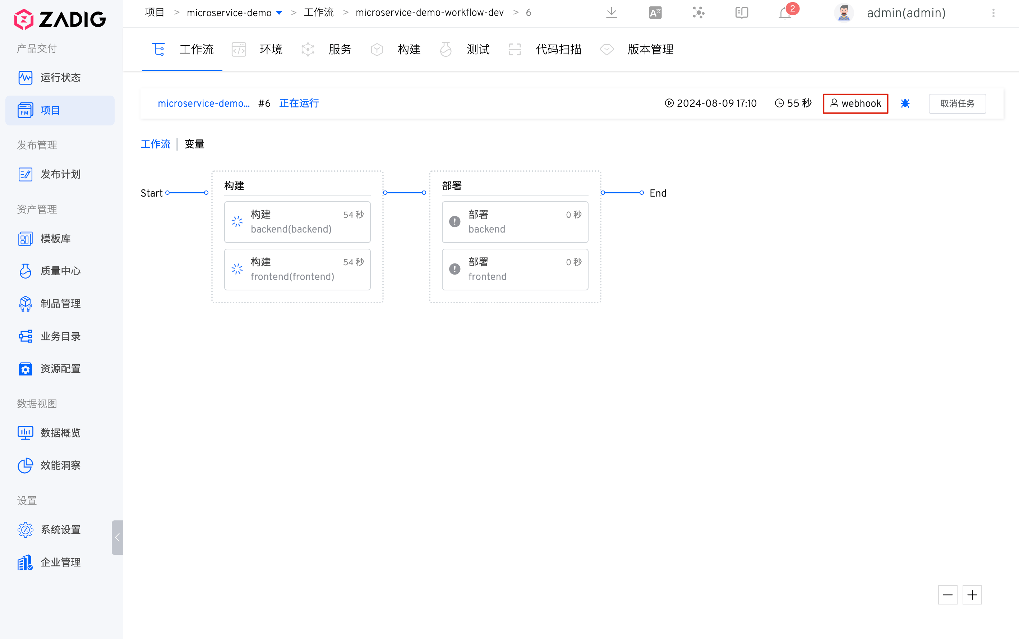Image resolution: width=1019 pixels, height=639 pixels.
Task: Open the 部署 frontend job card
Action: tap(515, 269)
